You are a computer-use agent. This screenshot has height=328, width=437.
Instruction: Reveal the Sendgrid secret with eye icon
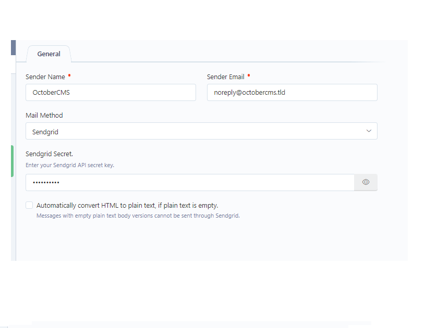366,182
